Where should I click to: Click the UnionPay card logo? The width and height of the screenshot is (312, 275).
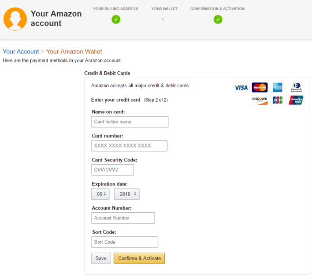coord(296,100)
